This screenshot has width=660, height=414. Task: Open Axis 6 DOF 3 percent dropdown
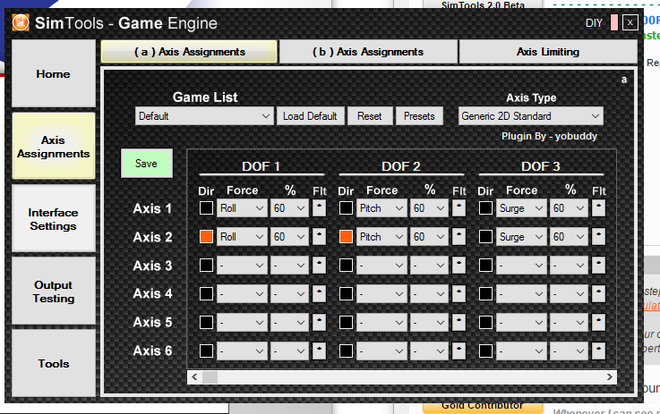click(x=569, y=351)
